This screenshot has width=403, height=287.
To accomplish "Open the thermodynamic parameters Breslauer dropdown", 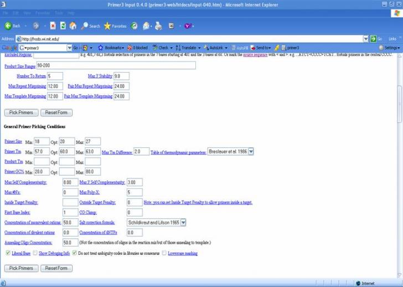I will pyautogui.click(x=250, y=152).
